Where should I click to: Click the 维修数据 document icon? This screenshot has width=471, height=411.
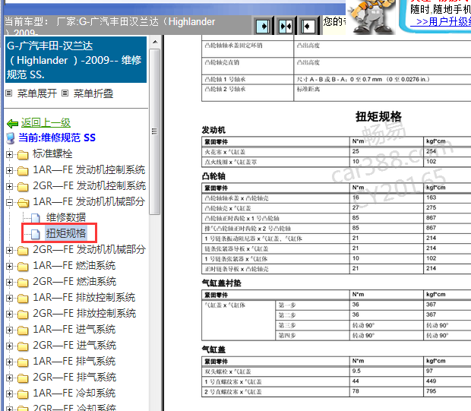point(36,218)
